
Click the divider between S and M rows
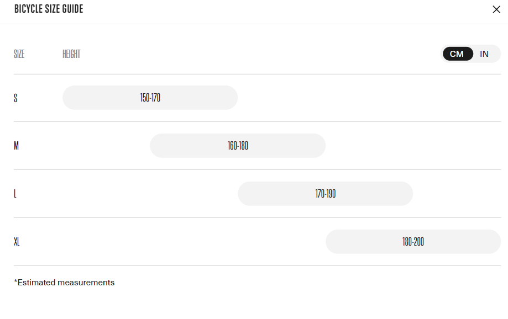tap(257, 121)
